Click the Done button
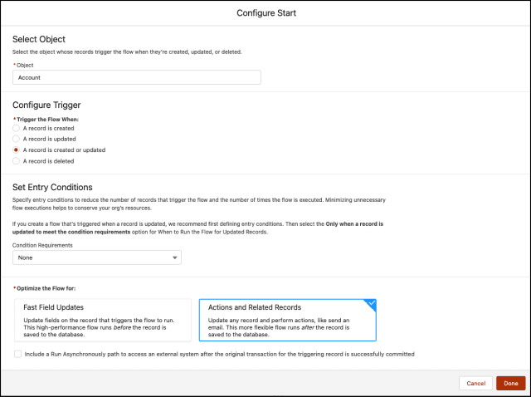This screenshot has width=531, height=397. [510, 383]
